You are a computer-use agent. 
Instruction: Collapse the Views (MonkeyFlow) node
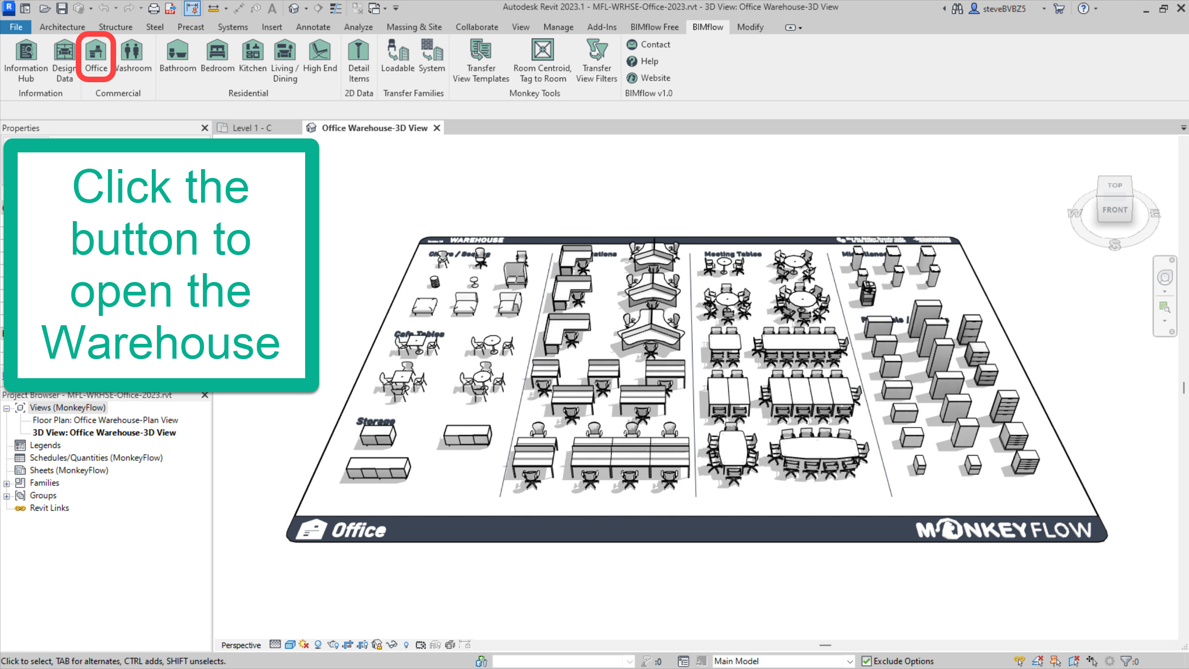(7, 408)
